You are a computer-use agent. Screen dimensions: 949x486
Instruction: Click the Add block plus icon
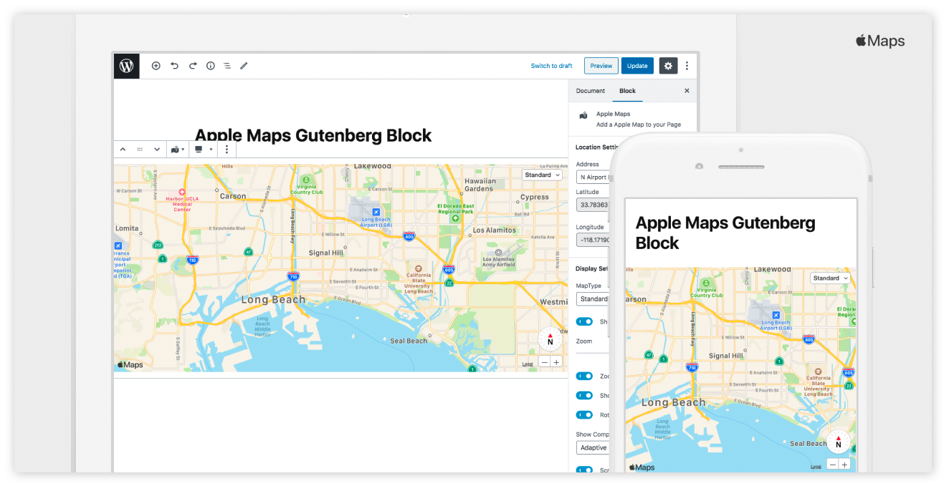tap(156, 66)
